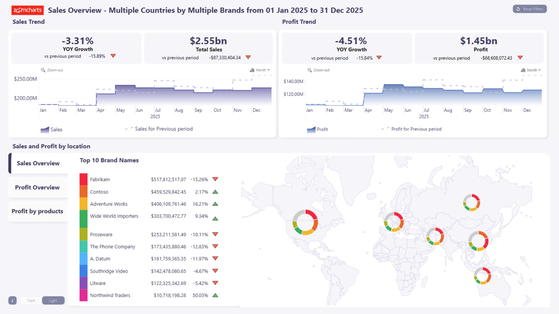Select the Southridge Video brand name

click(x=109, y=271)
